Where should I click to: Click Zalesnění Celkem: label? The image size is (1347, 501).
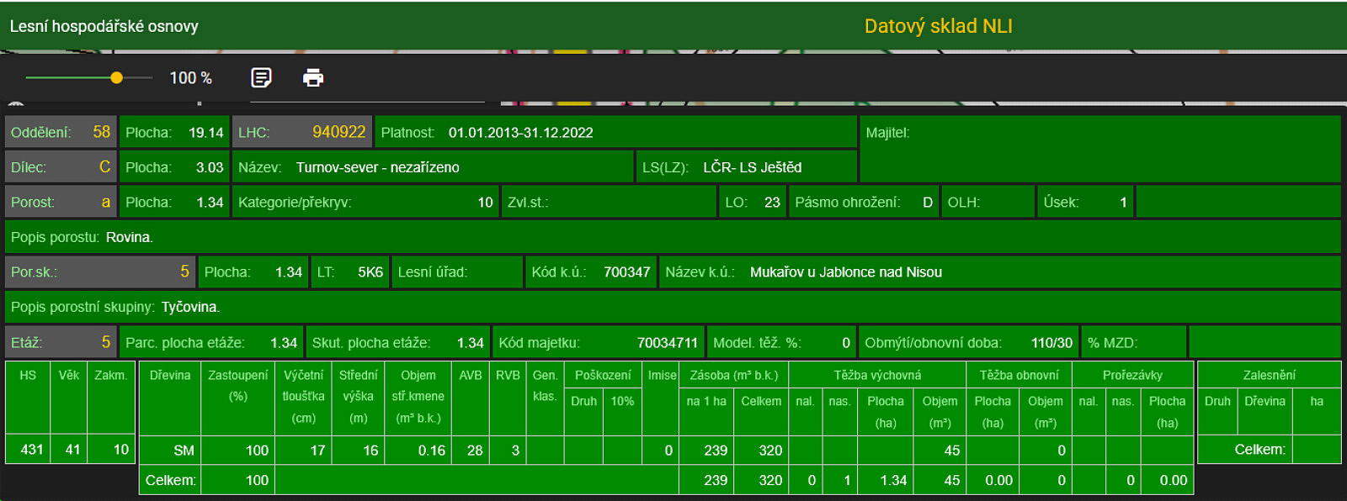1259,450
